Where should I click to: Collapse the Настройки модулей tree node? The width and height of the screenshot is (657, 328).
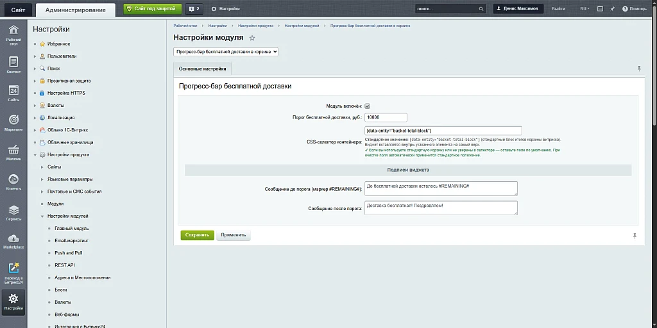[x=42, y=217]
